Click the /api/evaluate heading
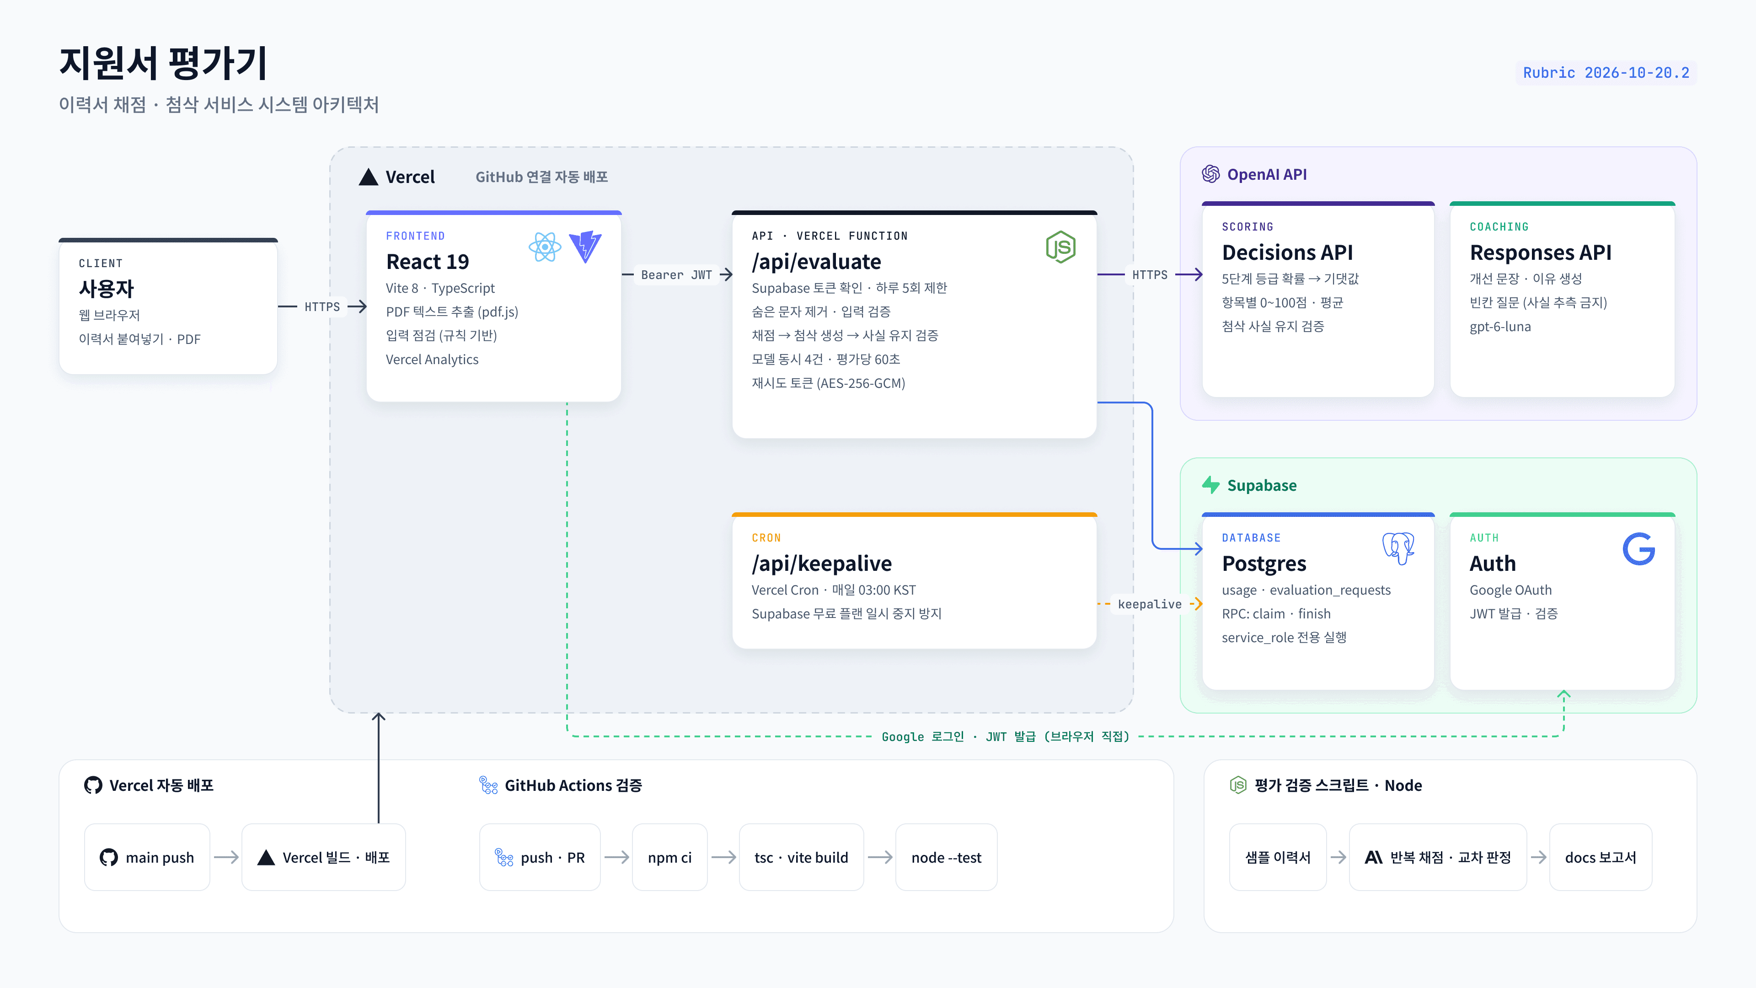 pos(816,262)
